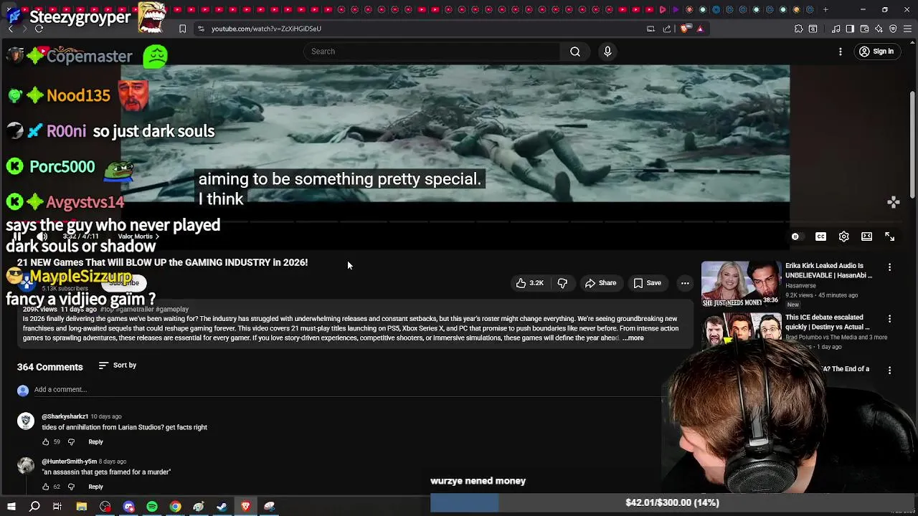
Task: Click the #gameplay hashtag
Action: pos(172,310)
